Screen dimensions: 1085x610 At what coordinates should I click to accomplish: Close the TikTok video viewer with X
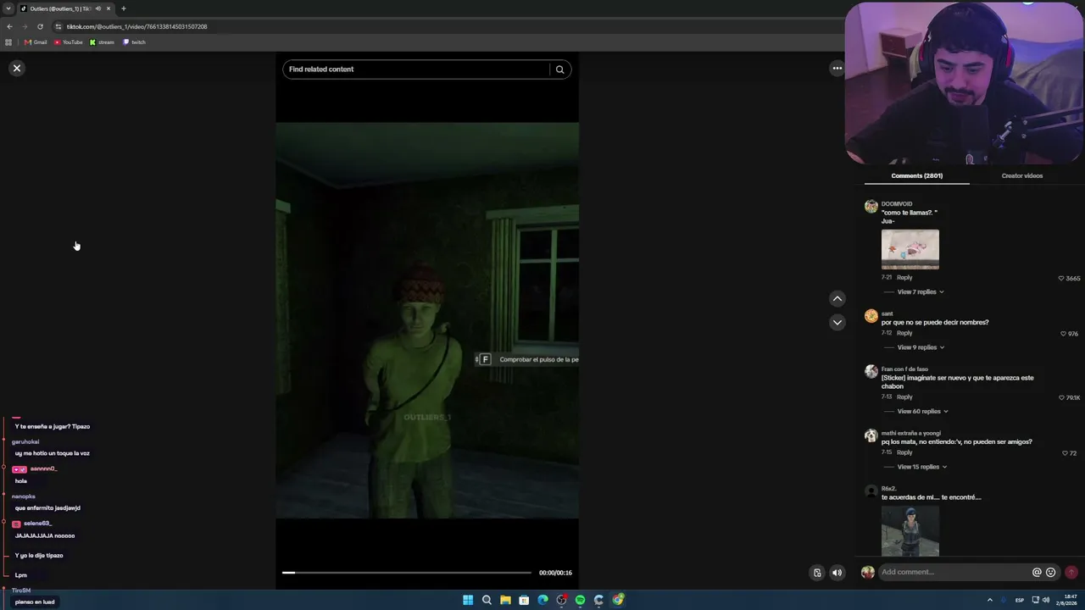coord(17,68)
